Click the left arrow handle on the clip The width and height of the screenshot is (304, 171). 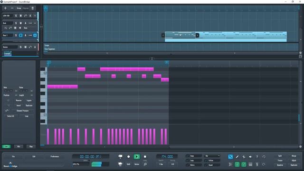coord(163,35)
